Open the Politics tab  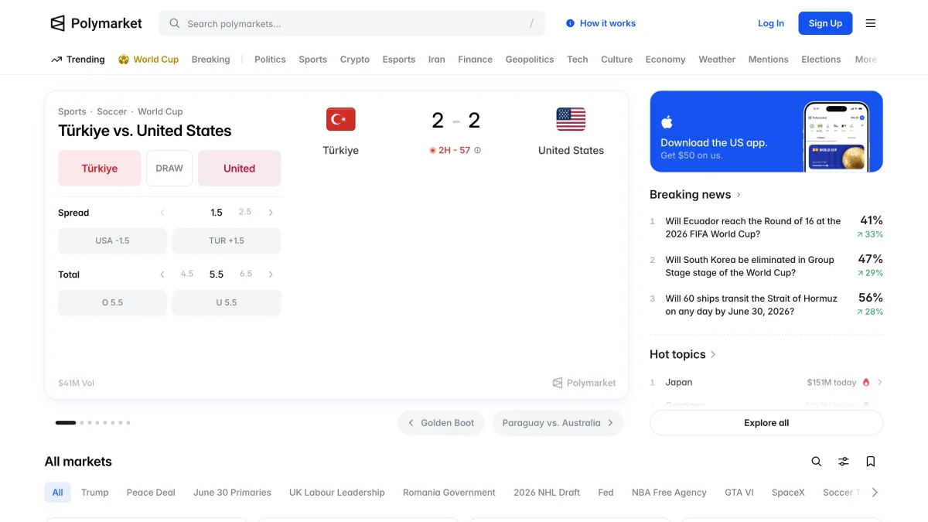(270, 60)
